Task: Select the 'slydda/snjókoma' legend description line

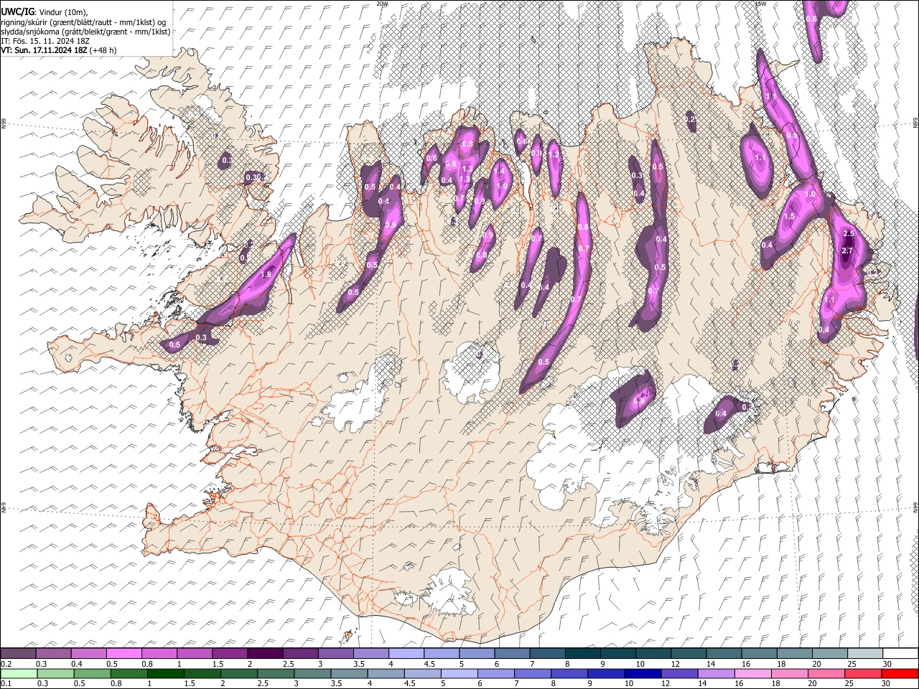Action: pos(86,32)
